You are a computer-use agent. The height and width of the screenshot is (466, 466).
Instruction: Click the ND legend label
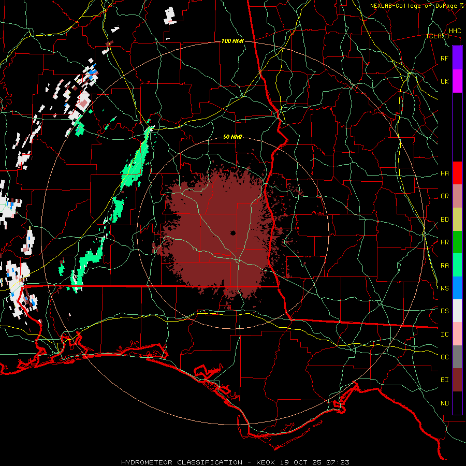click(x=444, y=403)
